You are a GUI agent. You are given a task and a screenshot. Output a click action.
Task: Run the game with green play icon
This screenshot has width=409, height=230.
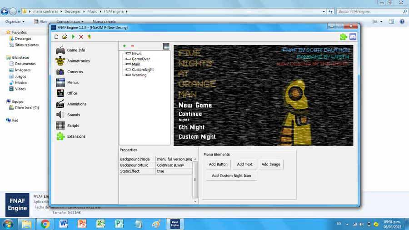(x=73, y=37)
